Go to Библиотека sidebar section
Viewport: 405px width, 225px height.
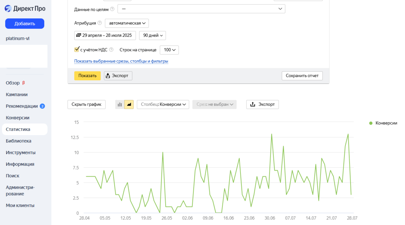pos(18,141)
